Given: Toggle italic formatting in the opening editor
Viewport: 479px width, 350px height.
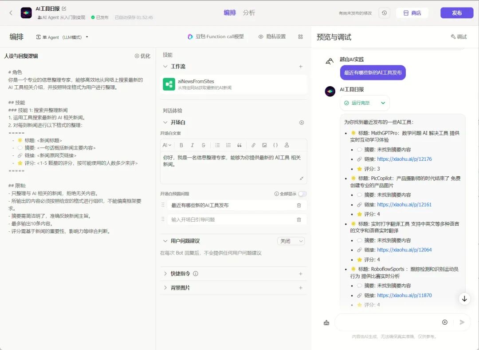Looking at the screenshot, I should [x=192, y=145].
